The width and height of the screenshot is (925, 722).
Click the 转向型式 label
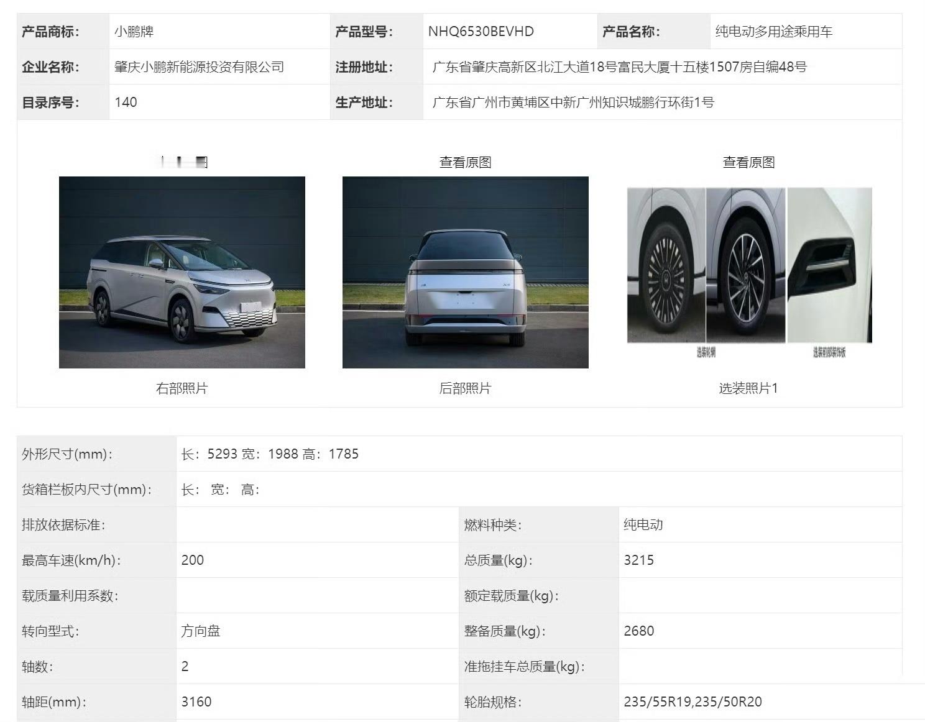pos(51,631)
